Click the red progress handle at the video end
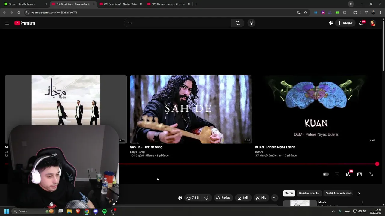The height and width of the screenshot is (216, 385). (377, 164)
